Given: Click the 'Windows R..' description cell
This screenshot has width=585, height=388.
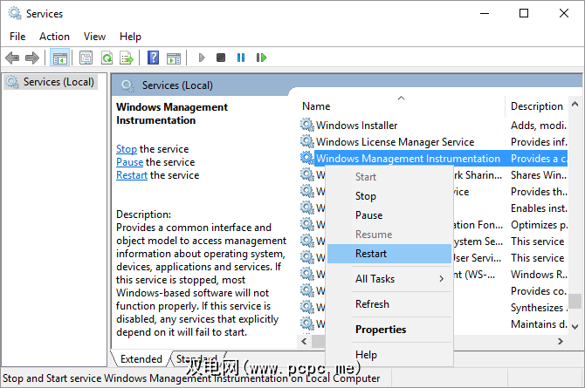Looking at the screenshot, I should pos(539,275).
